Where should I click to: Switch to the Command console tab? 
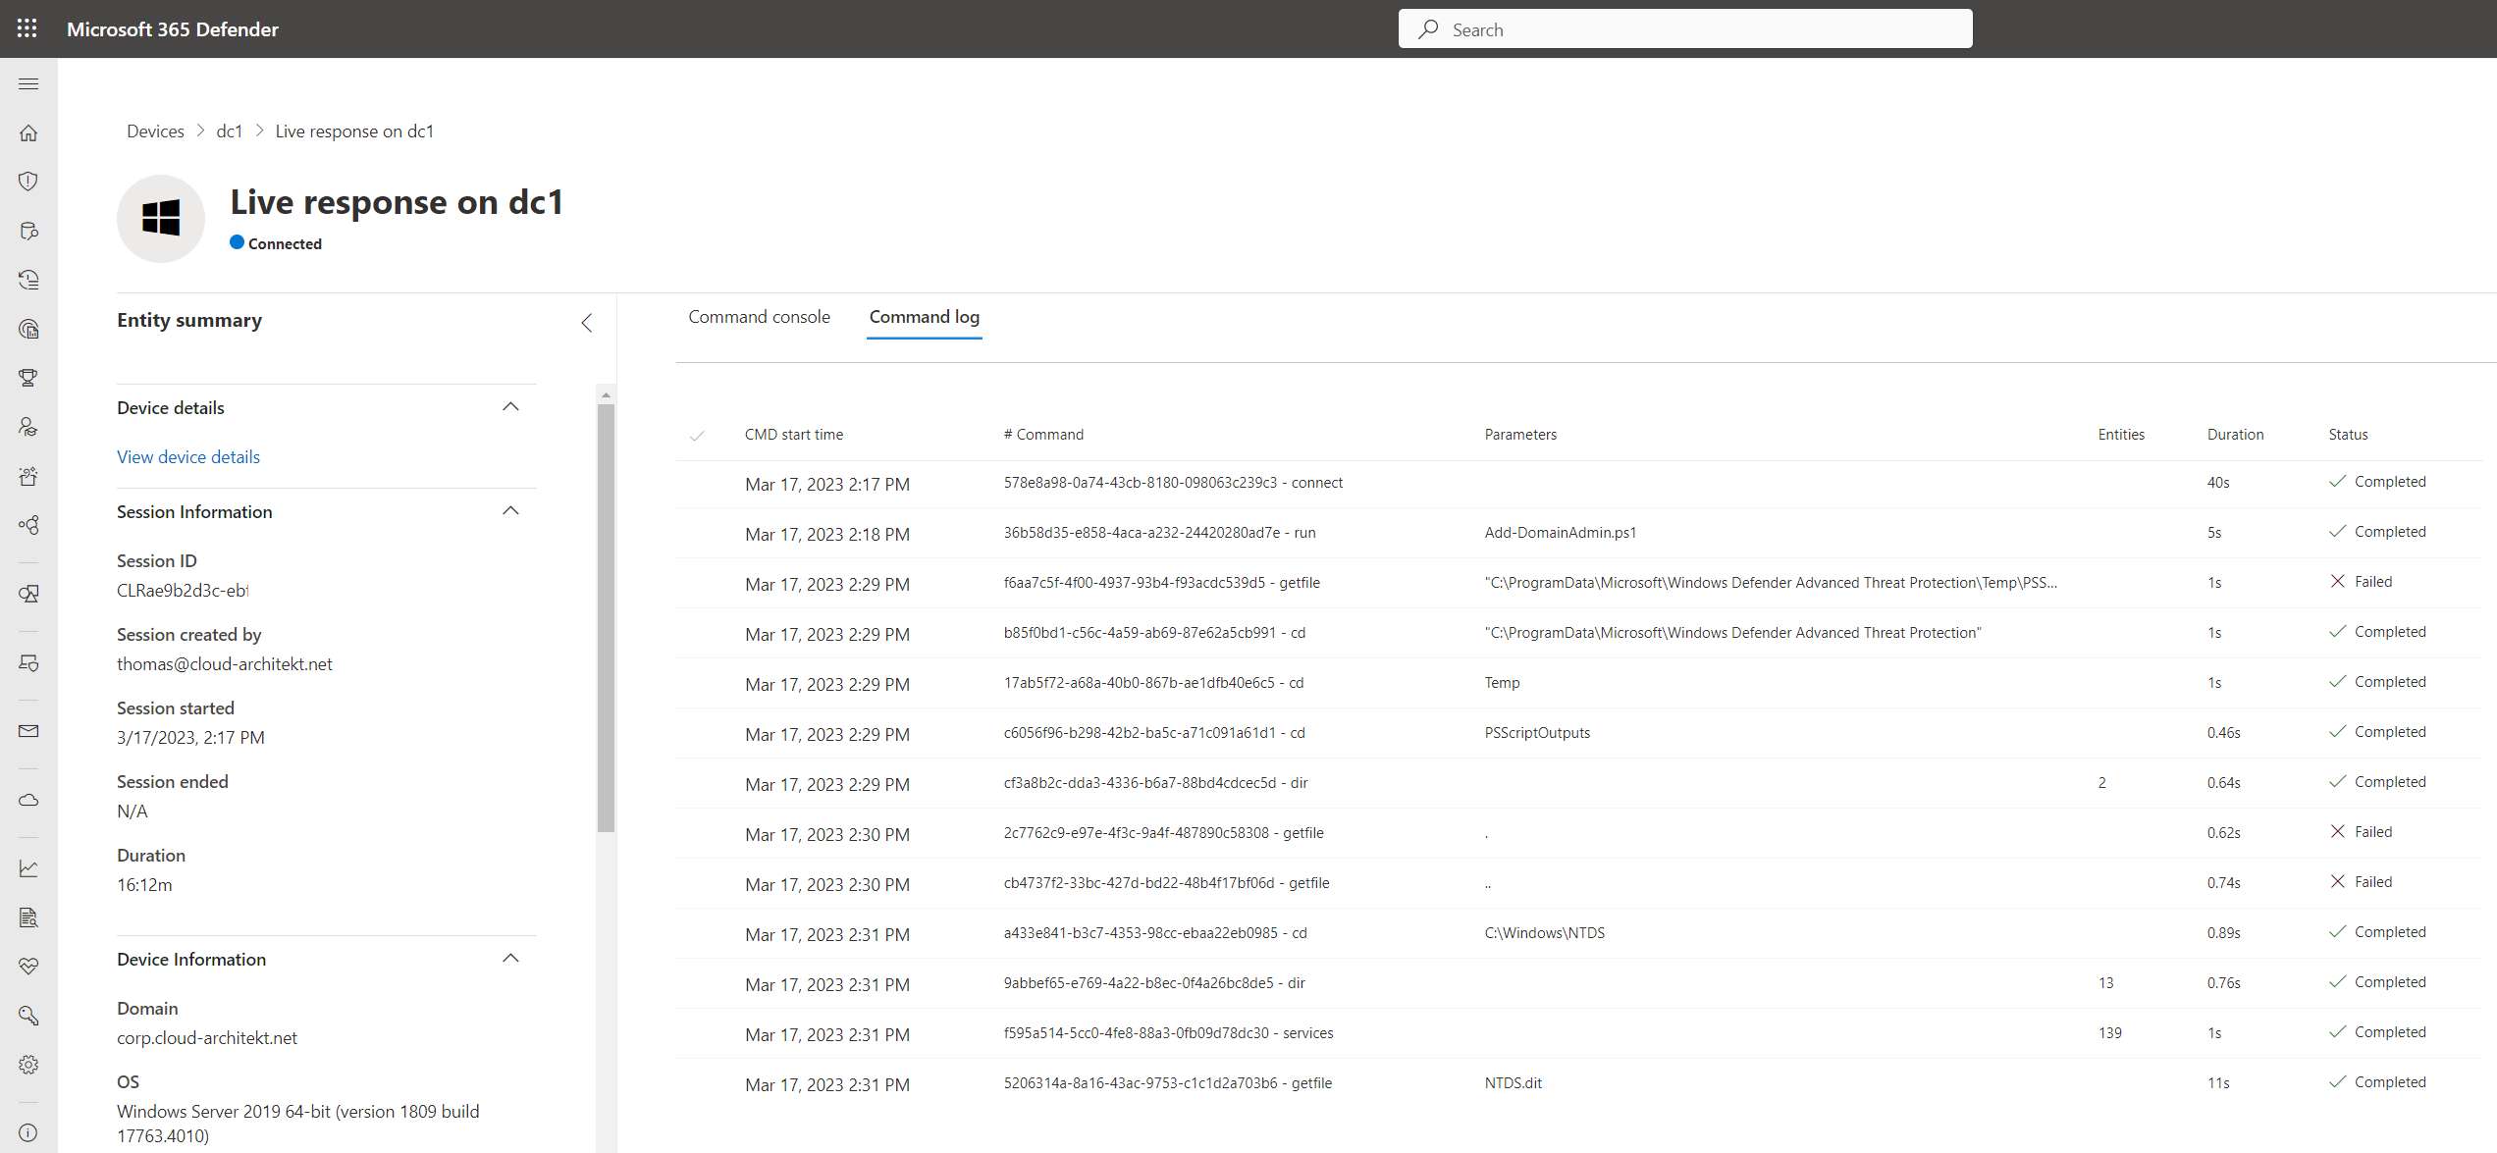759,317
